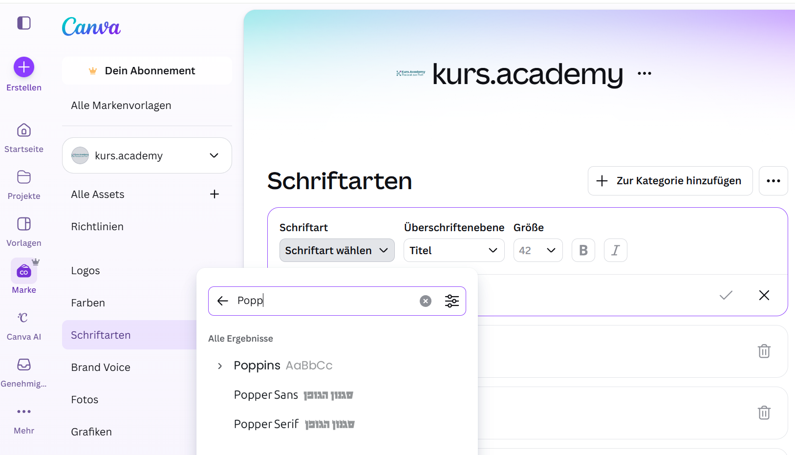Delete the first font row
795x455 pixels.
point(764,351)
